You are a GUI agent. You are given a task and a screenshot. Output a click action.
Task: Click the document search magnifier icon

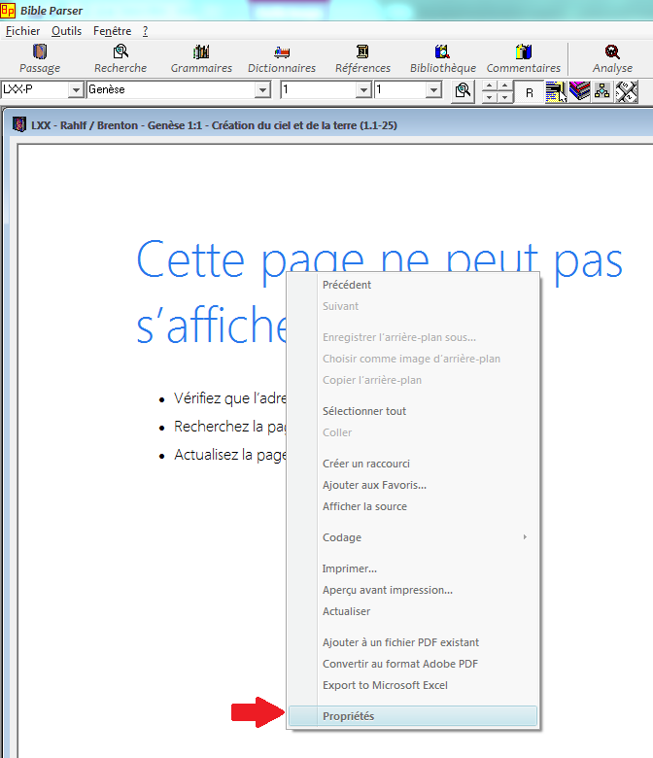(463, 91)
